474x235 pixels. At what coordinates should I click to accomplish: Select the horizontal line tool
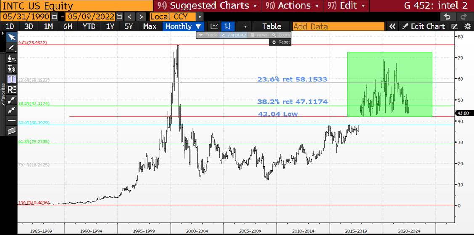point(12,120)
